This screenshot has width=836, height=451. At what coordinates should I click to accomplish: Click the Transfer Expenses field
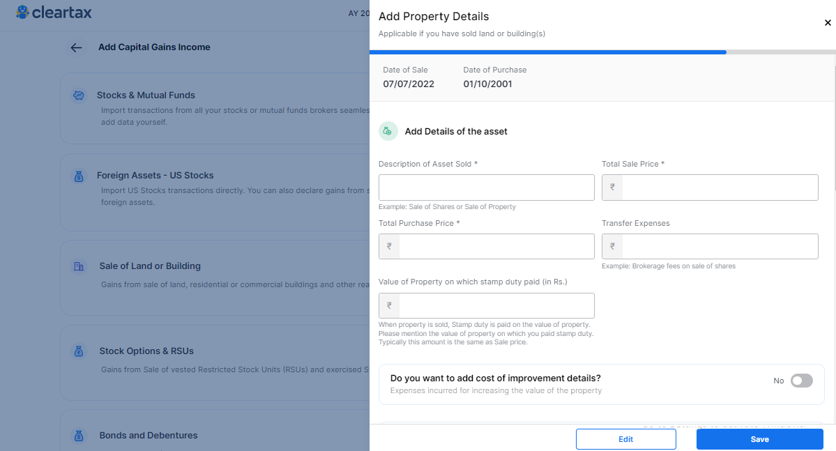pyautogui.click(x=710, y=246)
